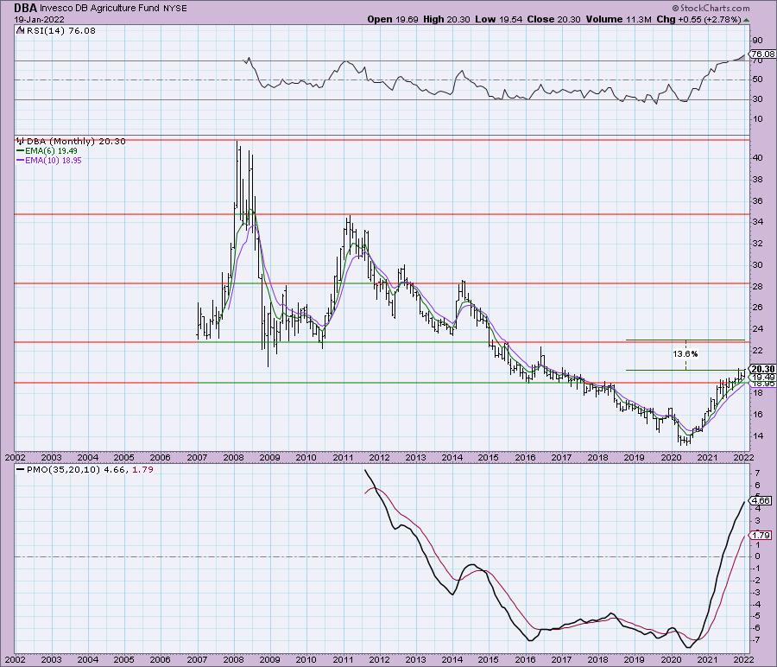The width and height of the screenshot is (777, 667).
Task: Click the 40 price level on the axis
Action: (757, 158)
